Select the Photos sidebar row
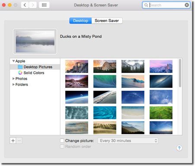This screenshot has height=166, width=195. [x=35, y=79]
